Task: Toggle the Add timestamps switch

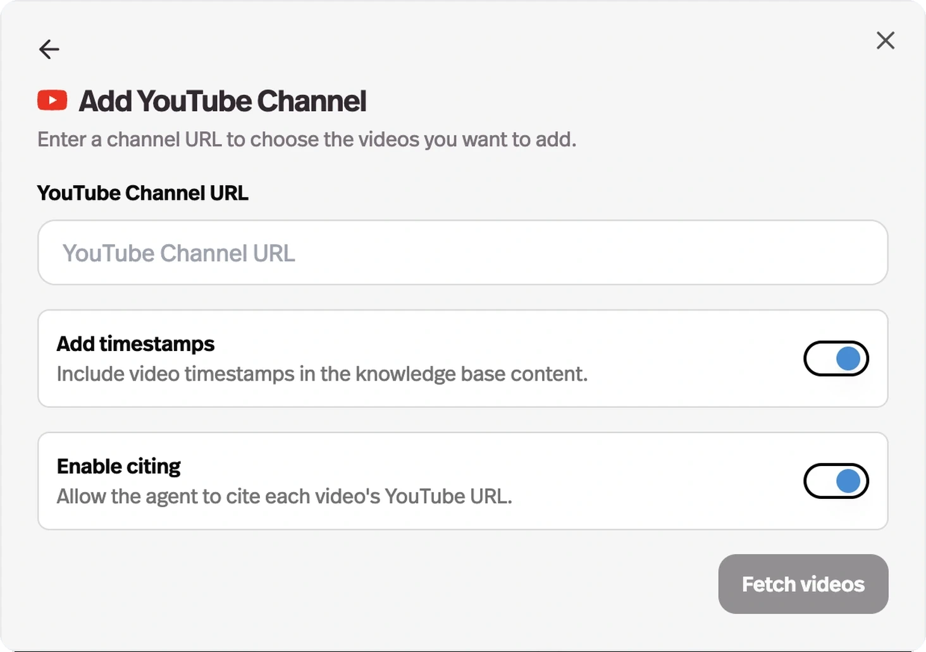Action: 836,359
